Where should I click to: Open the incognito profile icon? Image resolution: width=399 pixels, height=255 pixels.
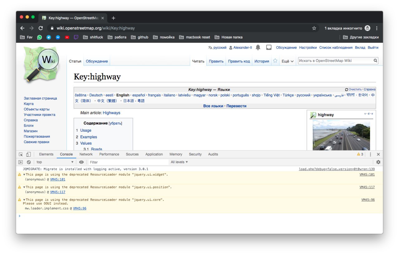(368, 28)
